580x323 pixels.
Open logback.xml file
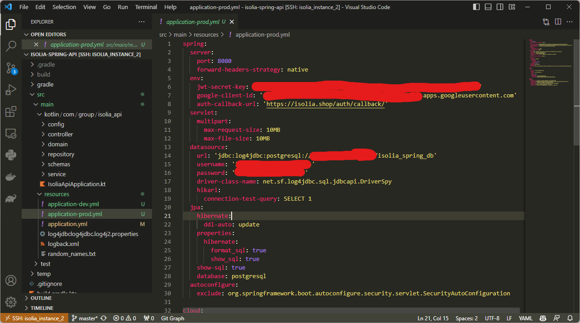[x=87, y=244]
